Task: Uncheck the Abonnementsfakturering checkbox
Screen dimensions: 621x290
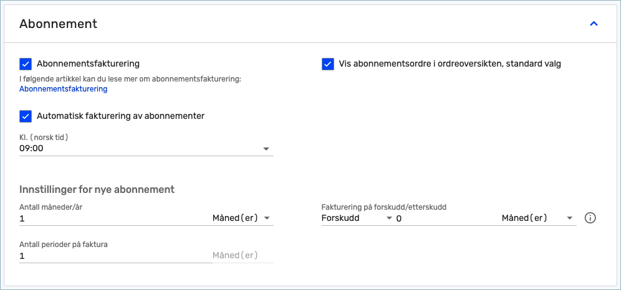Action: [x=26, y=63]
